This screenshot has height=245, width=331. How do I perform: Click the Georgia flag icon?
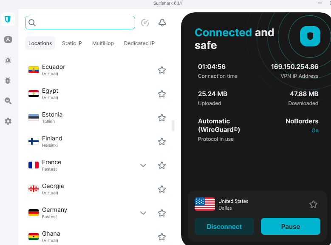pyautogui.click(x=34, y=189)
